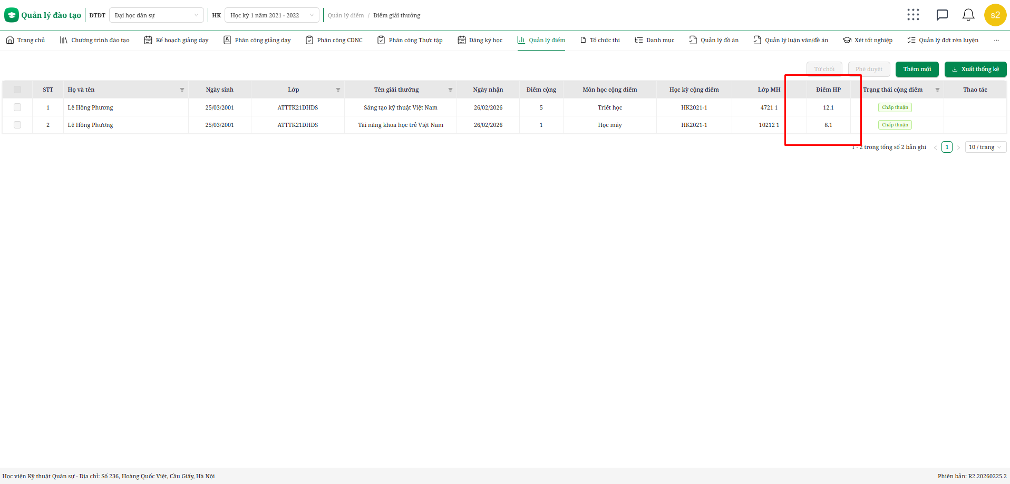1010x484 pixels.
Task: Click the s2 user avatar
Action: tap(995, 15)
